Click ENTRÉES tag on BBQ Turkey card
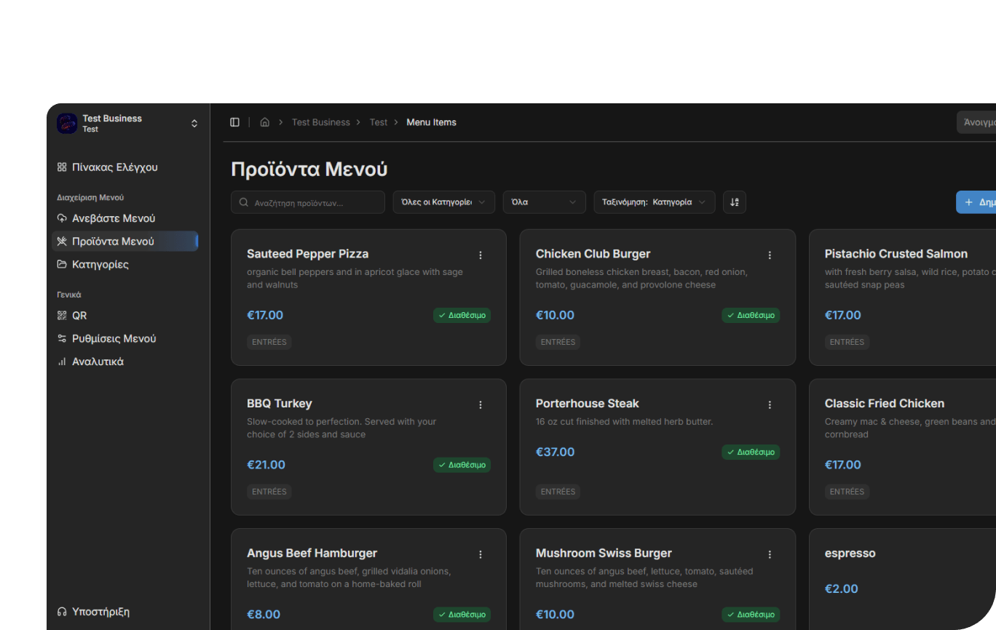This screenshot has width=996, height=630. pos(269,492)
